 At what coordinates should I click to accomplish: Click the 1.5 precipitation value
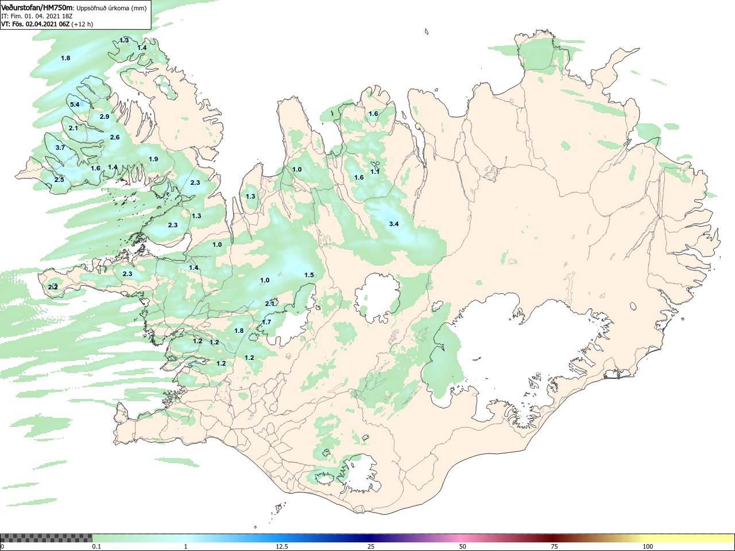point(309,275)
